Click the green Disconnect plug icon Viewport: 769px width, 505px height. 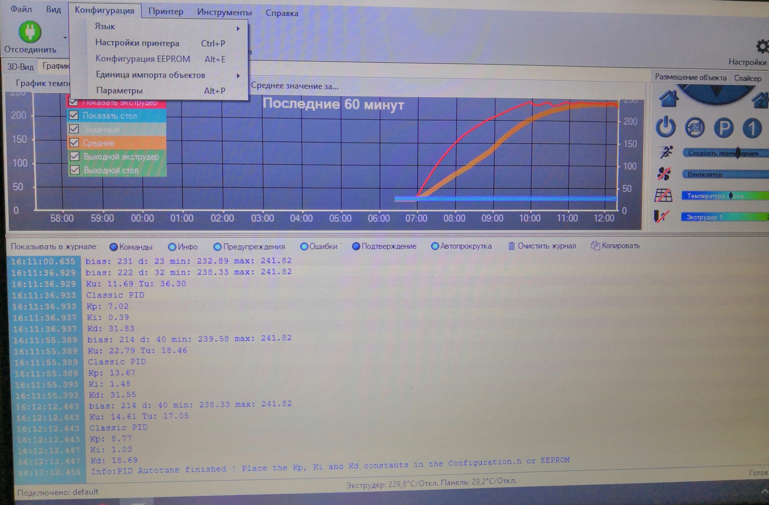point(30,31)
